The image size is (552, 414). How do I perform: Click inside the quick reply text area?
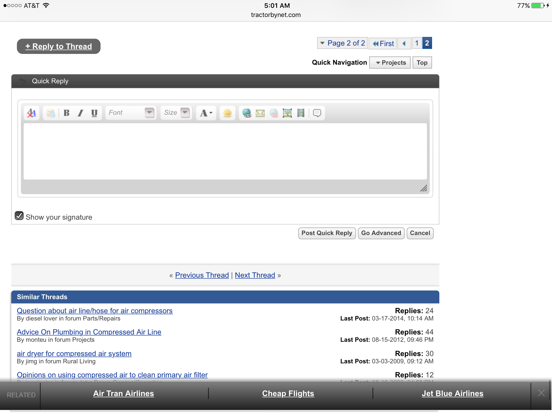[x=225, y=151]
